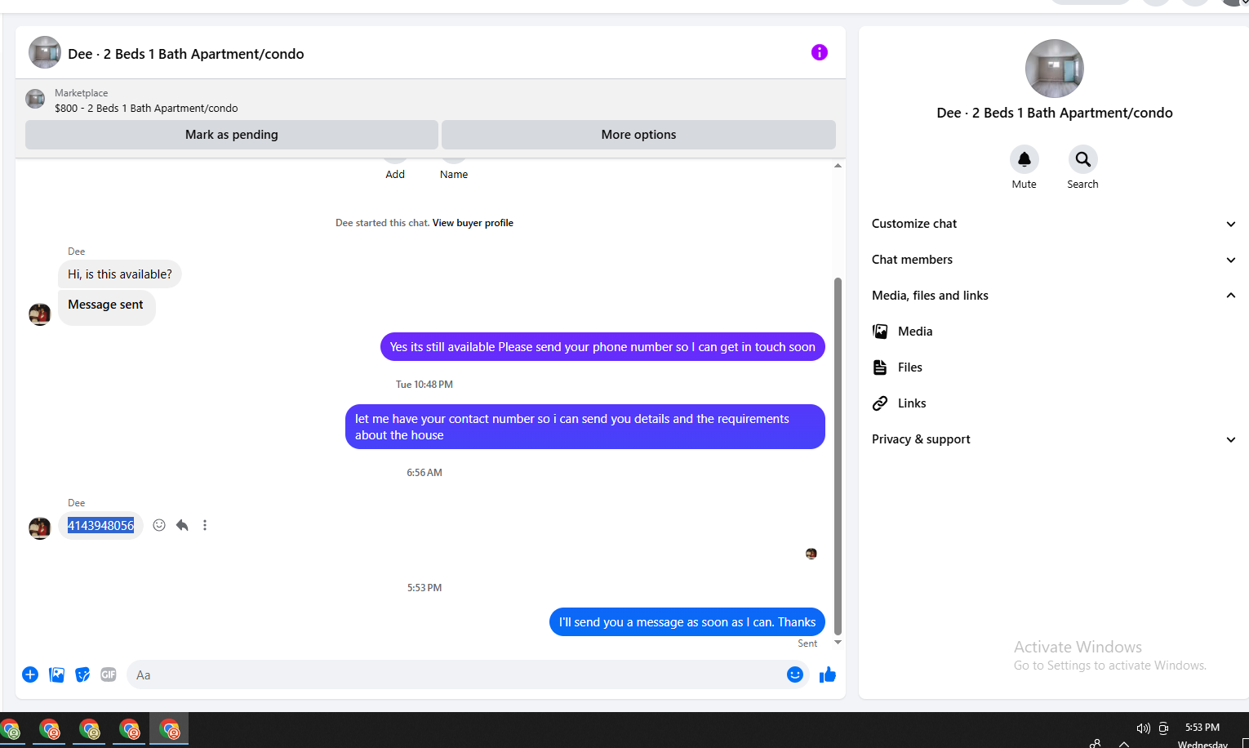Click the listing thumbnail in chat header

pyautogui.click(x=45, y=52)
